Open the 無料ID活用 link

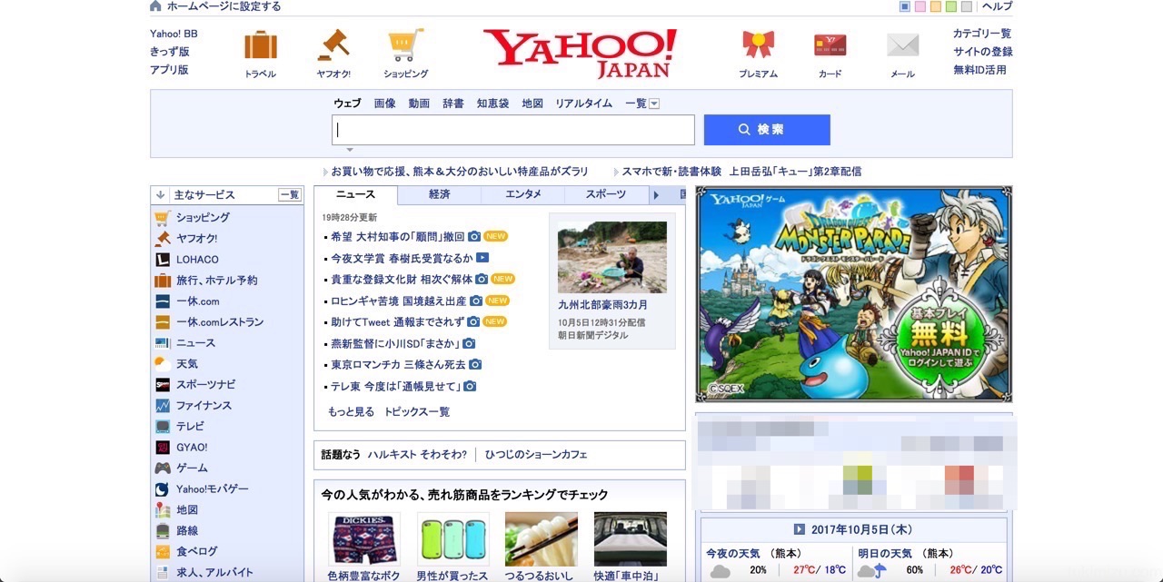(980, 70)
